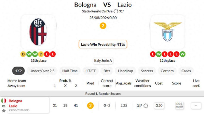
Task: Click the Bologna FC club crest
Action: point(38,32)
